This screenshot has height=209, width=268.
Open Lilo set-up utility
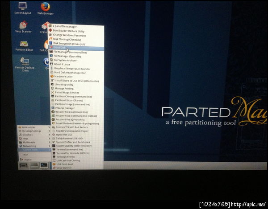(77, 85)
